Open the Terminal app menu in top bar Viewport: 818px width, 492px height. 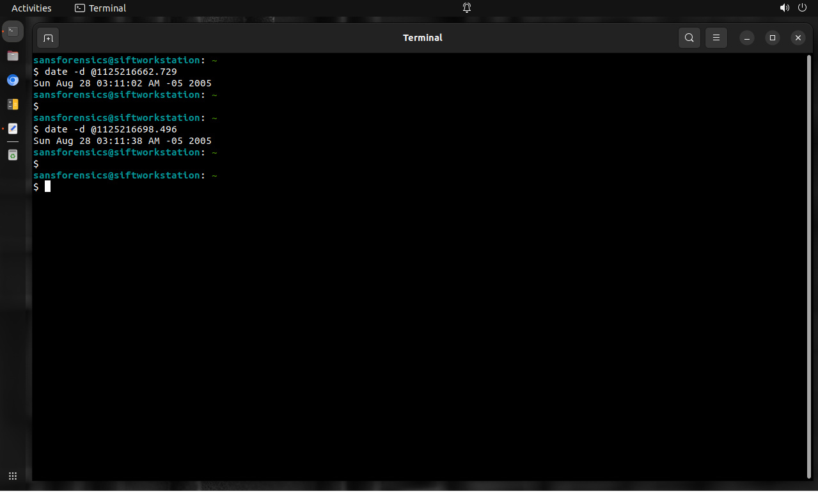(100, 8)
